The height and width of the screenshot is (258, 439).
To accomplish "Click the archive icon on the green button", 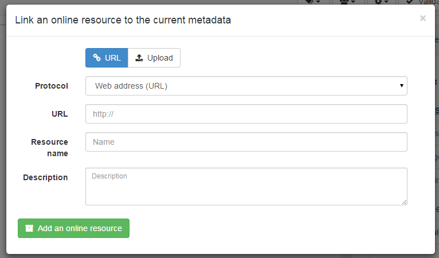I will pyautogui.click(x=29, y=228).
